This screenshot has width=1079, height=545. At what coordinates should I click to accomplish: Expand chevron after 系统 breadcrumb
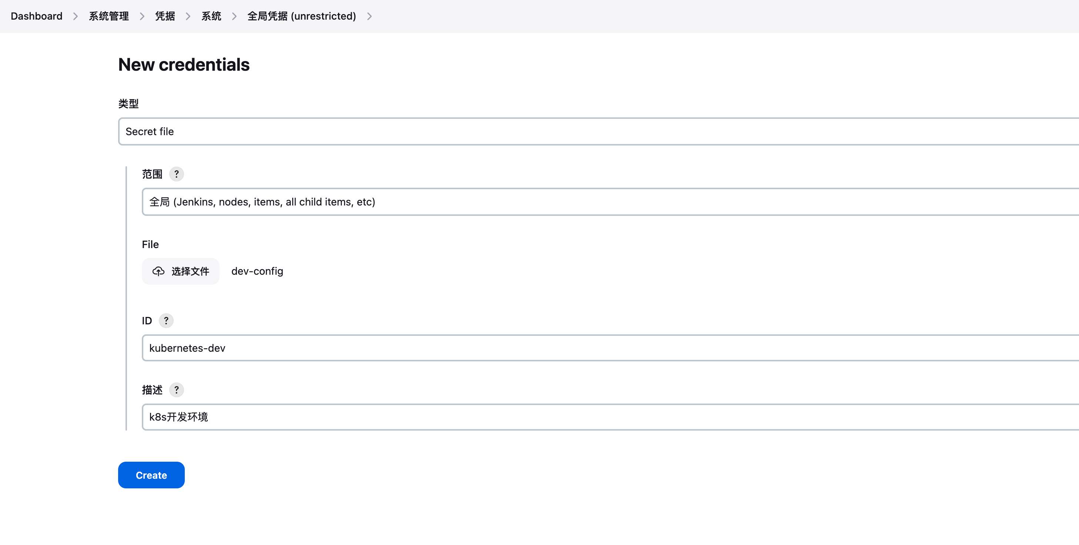(234, 16)
